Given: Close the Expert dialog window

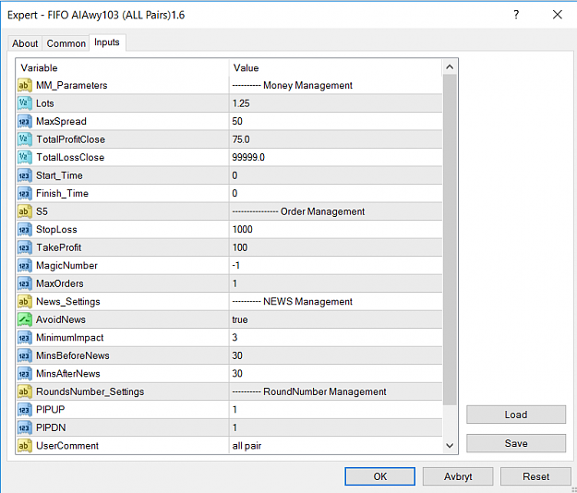Looking at the screenshot, I should coord(558,15).
